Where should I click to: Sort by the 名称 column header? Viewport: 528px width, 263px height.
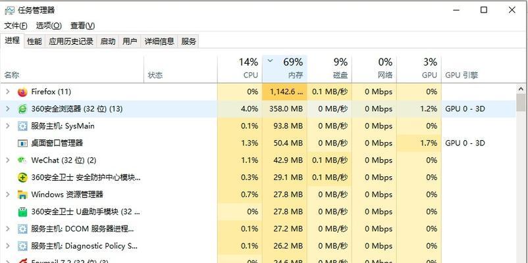[x=72, y=69]
